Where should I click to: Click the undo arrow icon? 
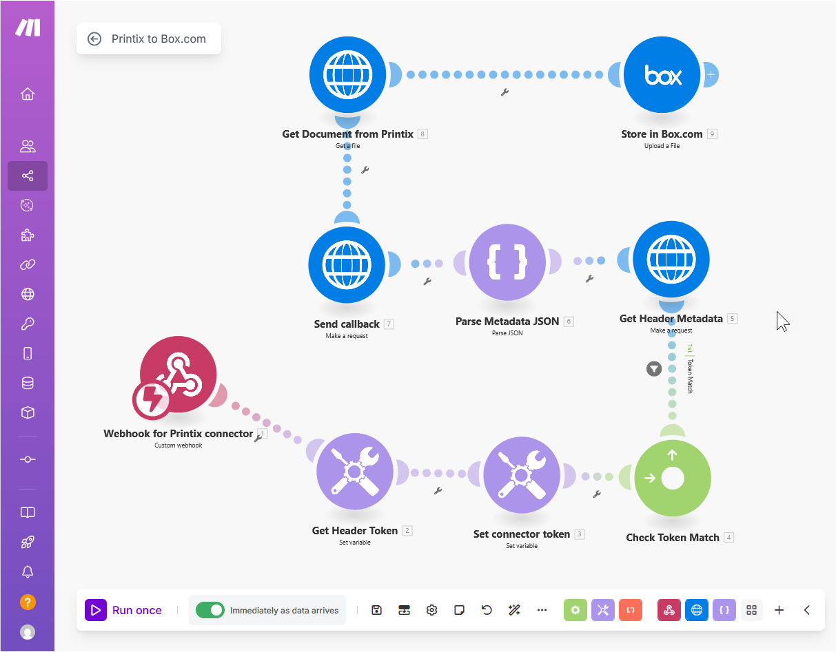tap(487, 610)
